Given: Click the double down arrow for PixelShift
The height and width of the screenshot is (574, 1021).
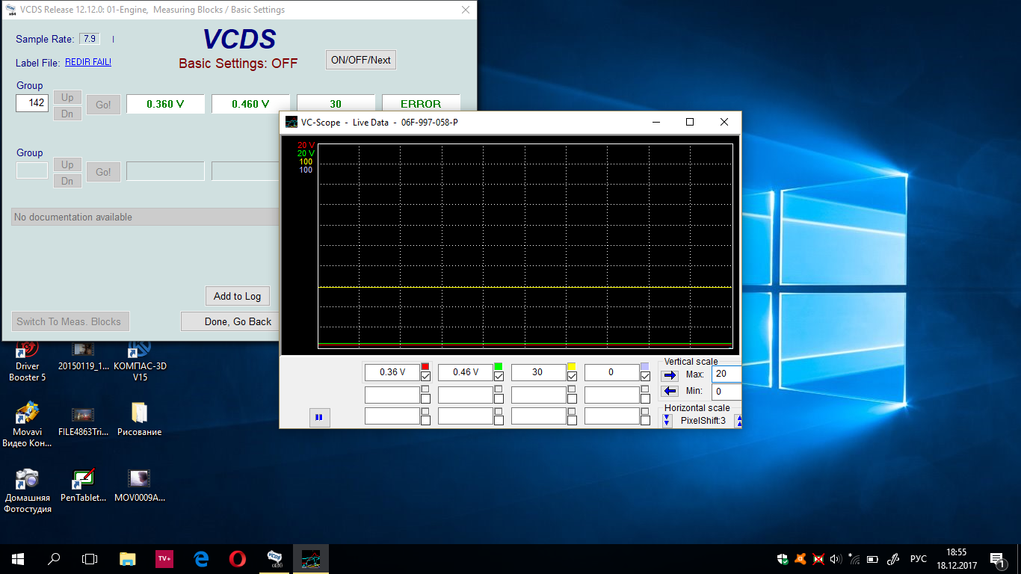Looking at the screenshot, I should tap(667, 421).
